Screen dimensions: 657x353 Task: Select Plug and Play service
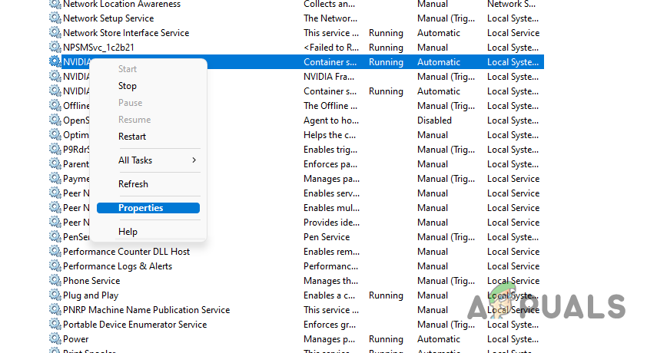point(91,295)
